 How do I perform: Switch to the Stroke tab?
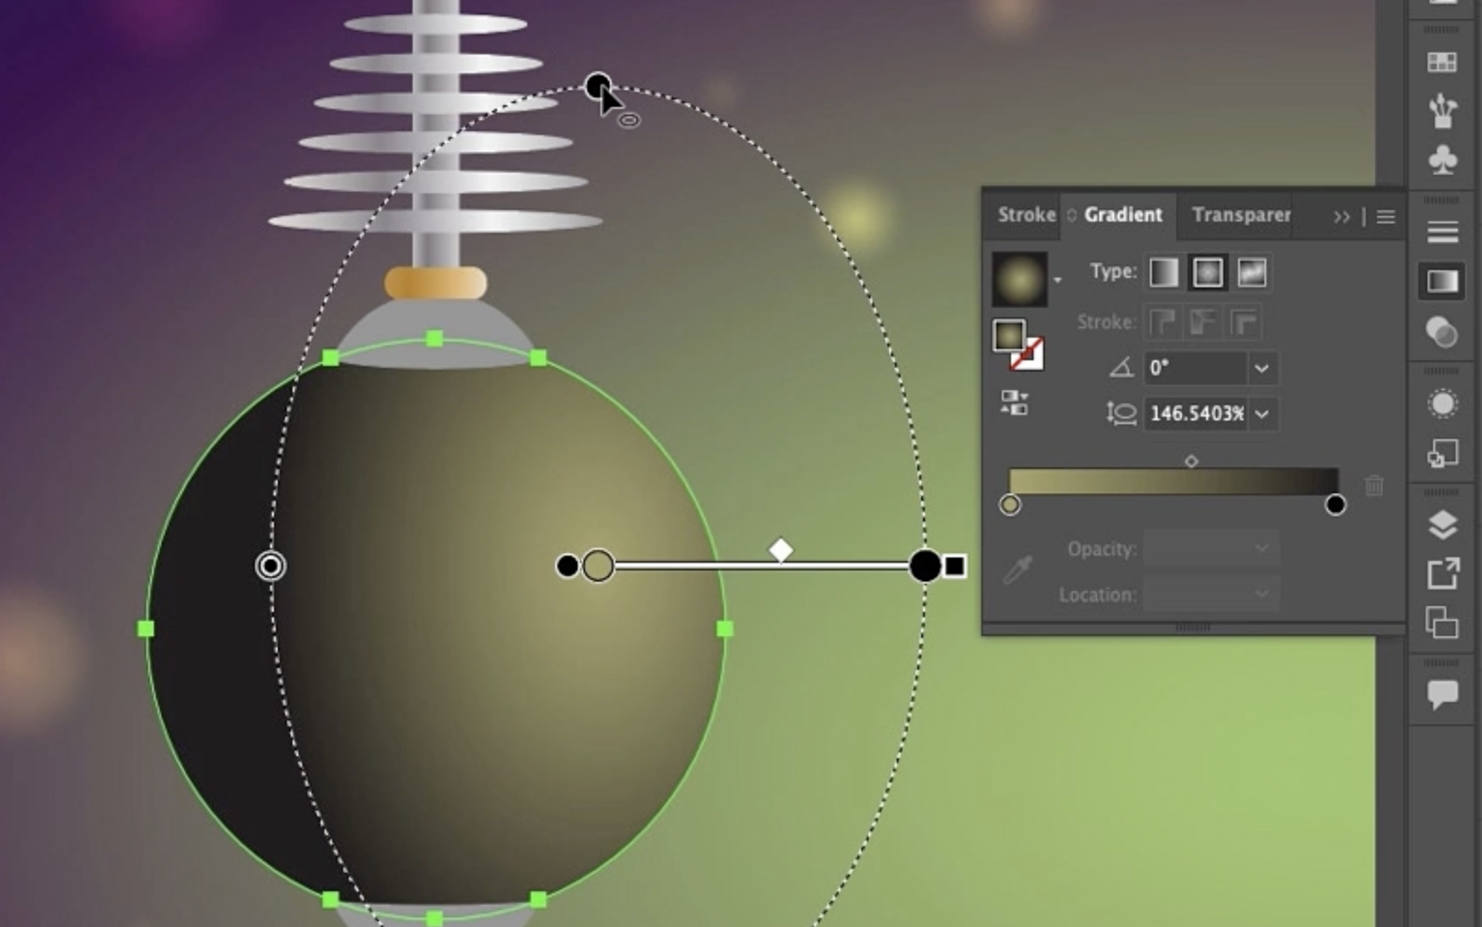click(x=1026, y=215)
